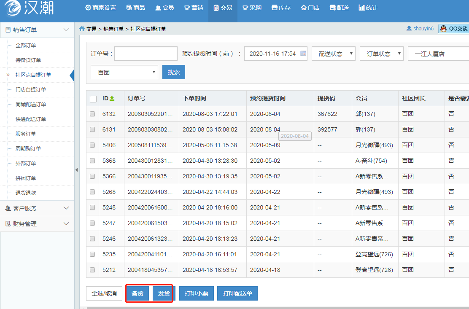This screenshot has width=469, height=309.
Task: Click the 发货 button
Action: (x=164, y=293)
